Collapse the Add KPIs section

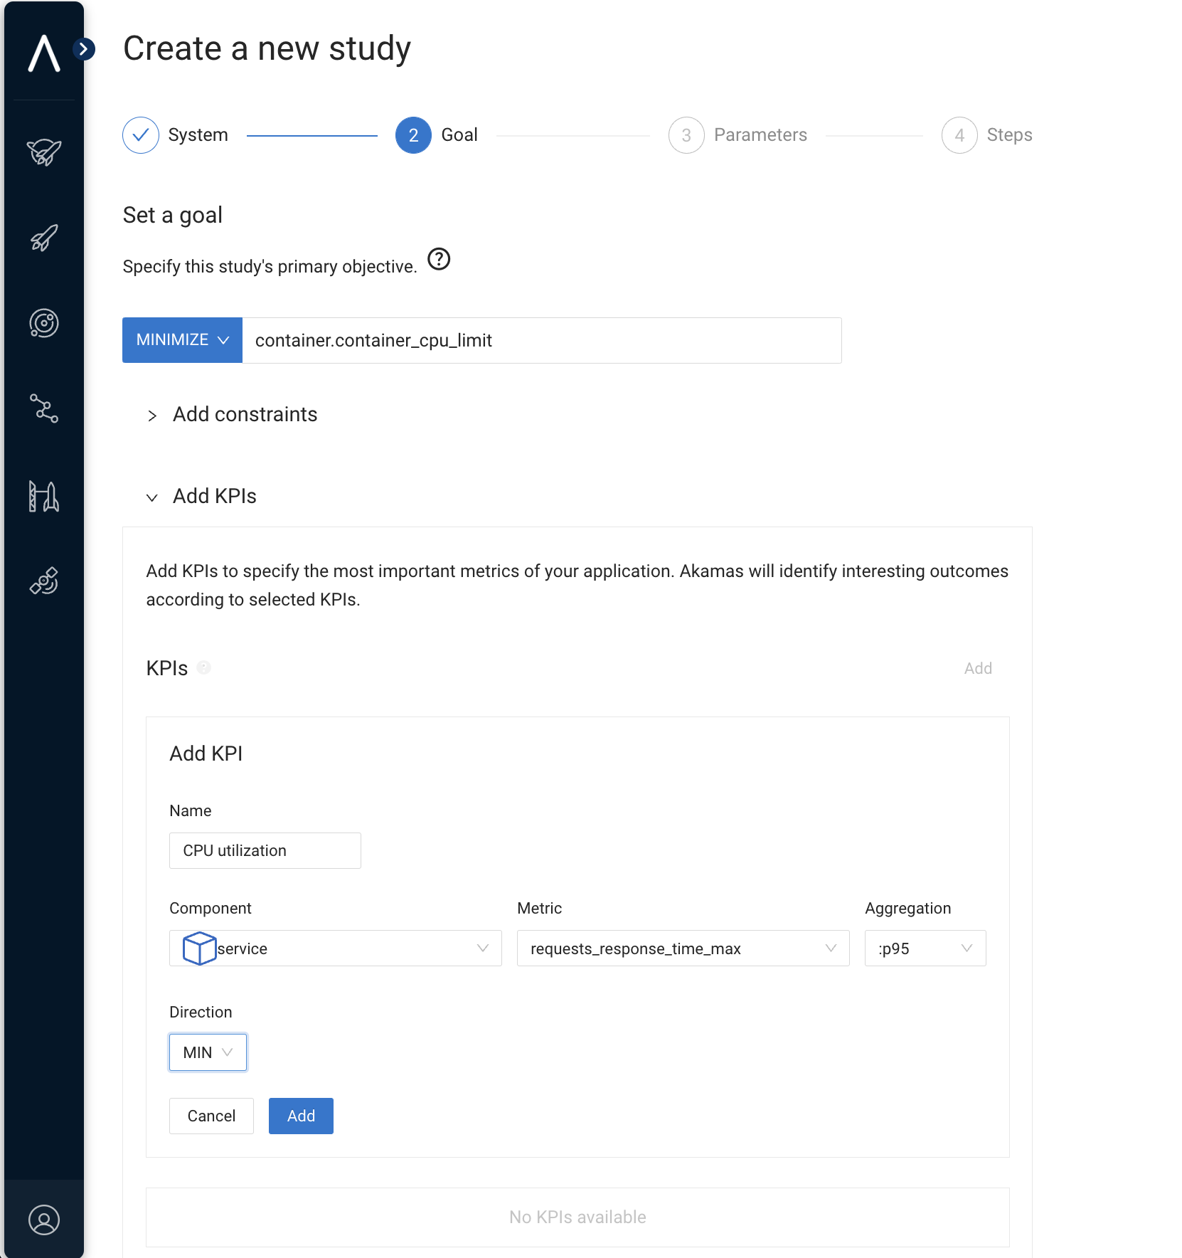(x=214, y=496)
